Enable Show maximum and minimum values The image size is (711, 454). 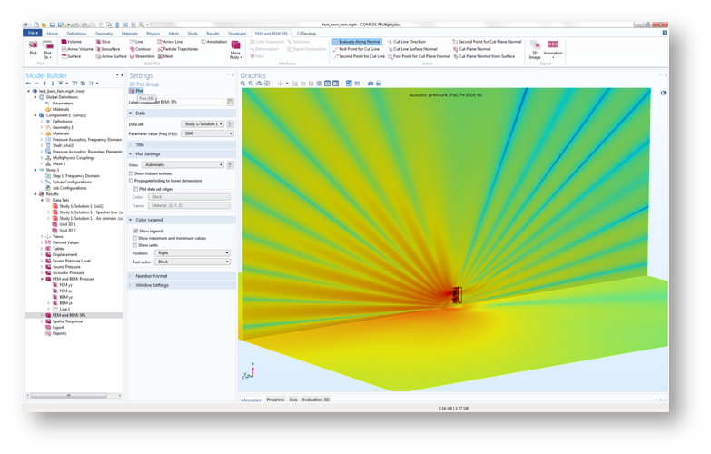[136, 238]
